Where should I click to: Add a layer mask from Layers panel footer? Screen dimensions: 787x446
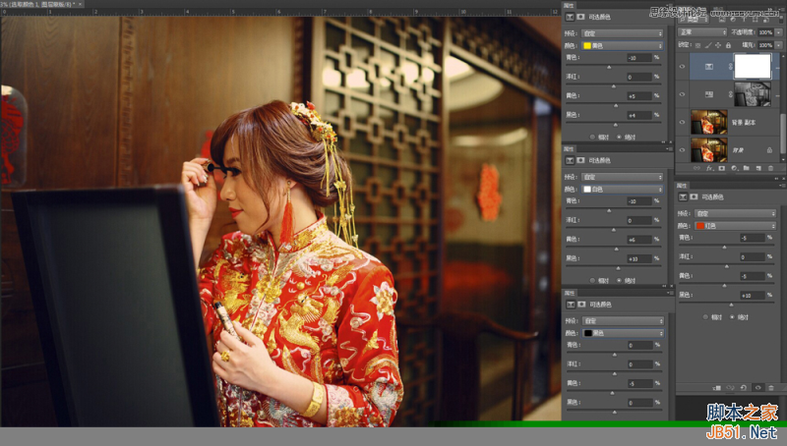coord(722,168)
